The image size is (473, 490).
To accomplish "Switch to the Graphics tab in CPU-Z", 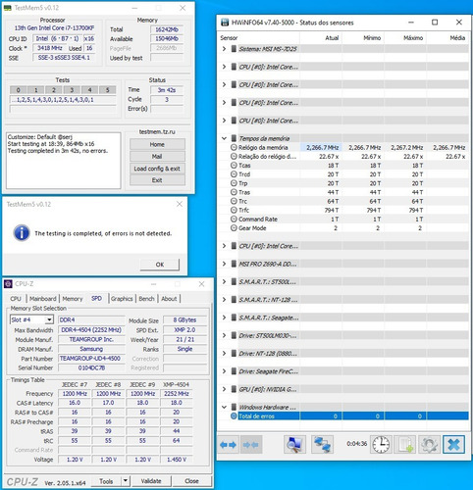I will 122,299.
